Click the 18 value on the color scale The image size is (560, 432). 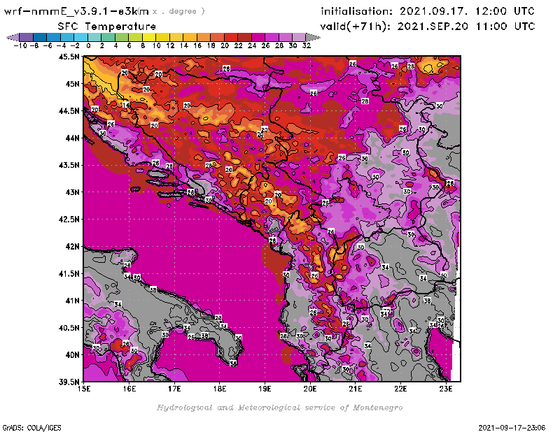pos(211,46)
